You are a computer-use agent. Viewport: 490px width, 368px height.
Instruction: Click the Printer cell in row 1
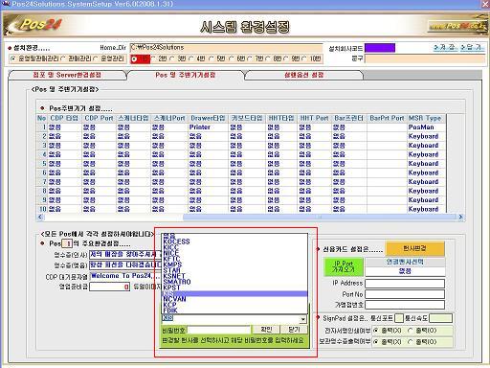(x=208, y=127)
